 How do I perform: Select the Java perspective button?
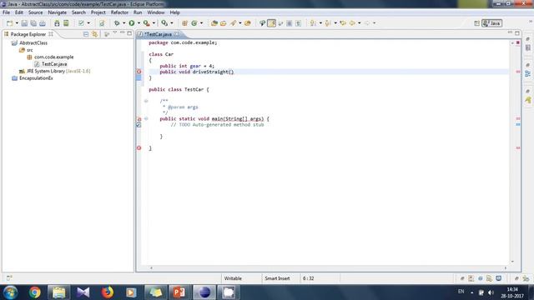pos(491,23)
